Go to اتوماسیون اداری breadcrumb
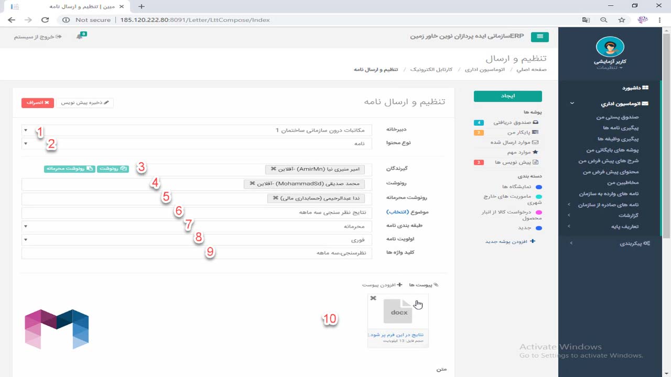Image resolution: width=671 pixels, height=377 pixels. [x=485, y=70]
